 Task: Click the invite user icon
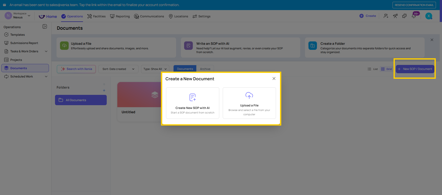point(386,16)
